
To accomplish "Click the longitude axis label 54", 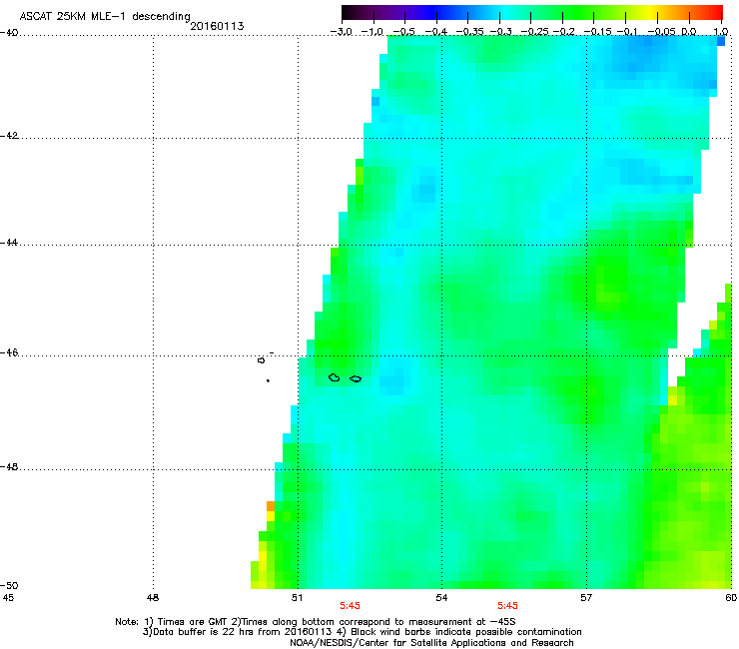I will coord(441,598).
